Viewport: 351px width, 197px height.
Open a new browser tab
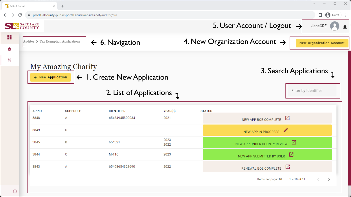coord(62,6)
